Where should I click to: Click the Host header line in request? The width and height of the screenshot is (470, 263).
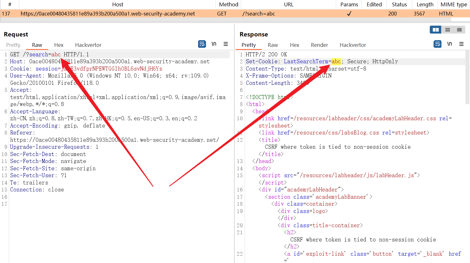[110, 61]
